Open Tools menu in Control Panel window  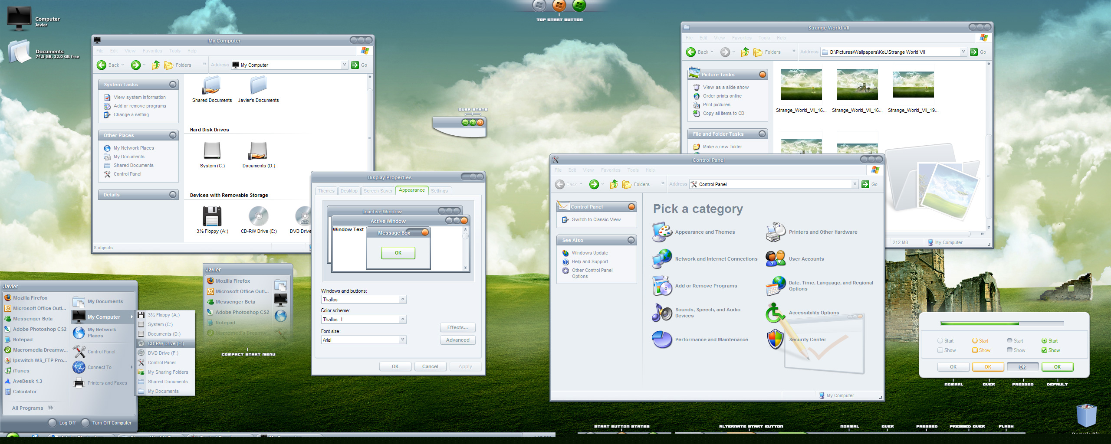[633, 170]
